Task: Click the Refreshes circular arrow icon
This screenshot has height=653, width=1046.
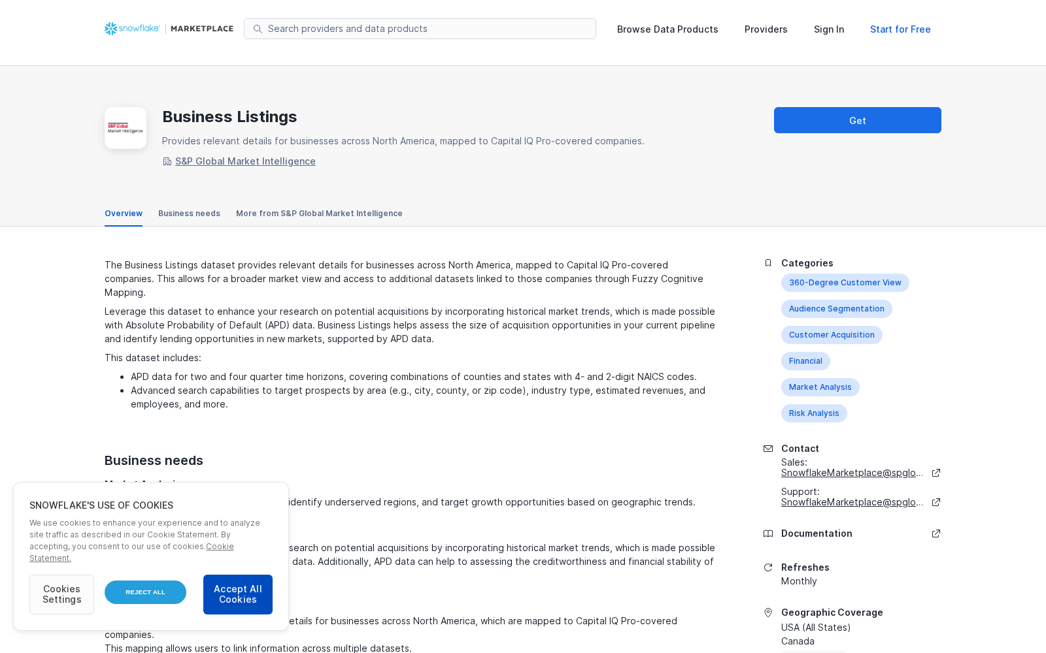Action: point(768,567)
